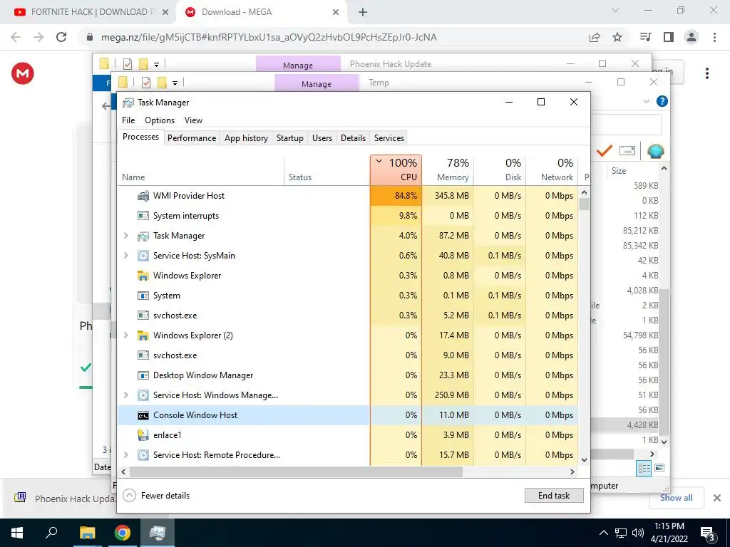The width and height of the screenshot is (730, 547).
Task: Open taskbar search
Action: 51,533
